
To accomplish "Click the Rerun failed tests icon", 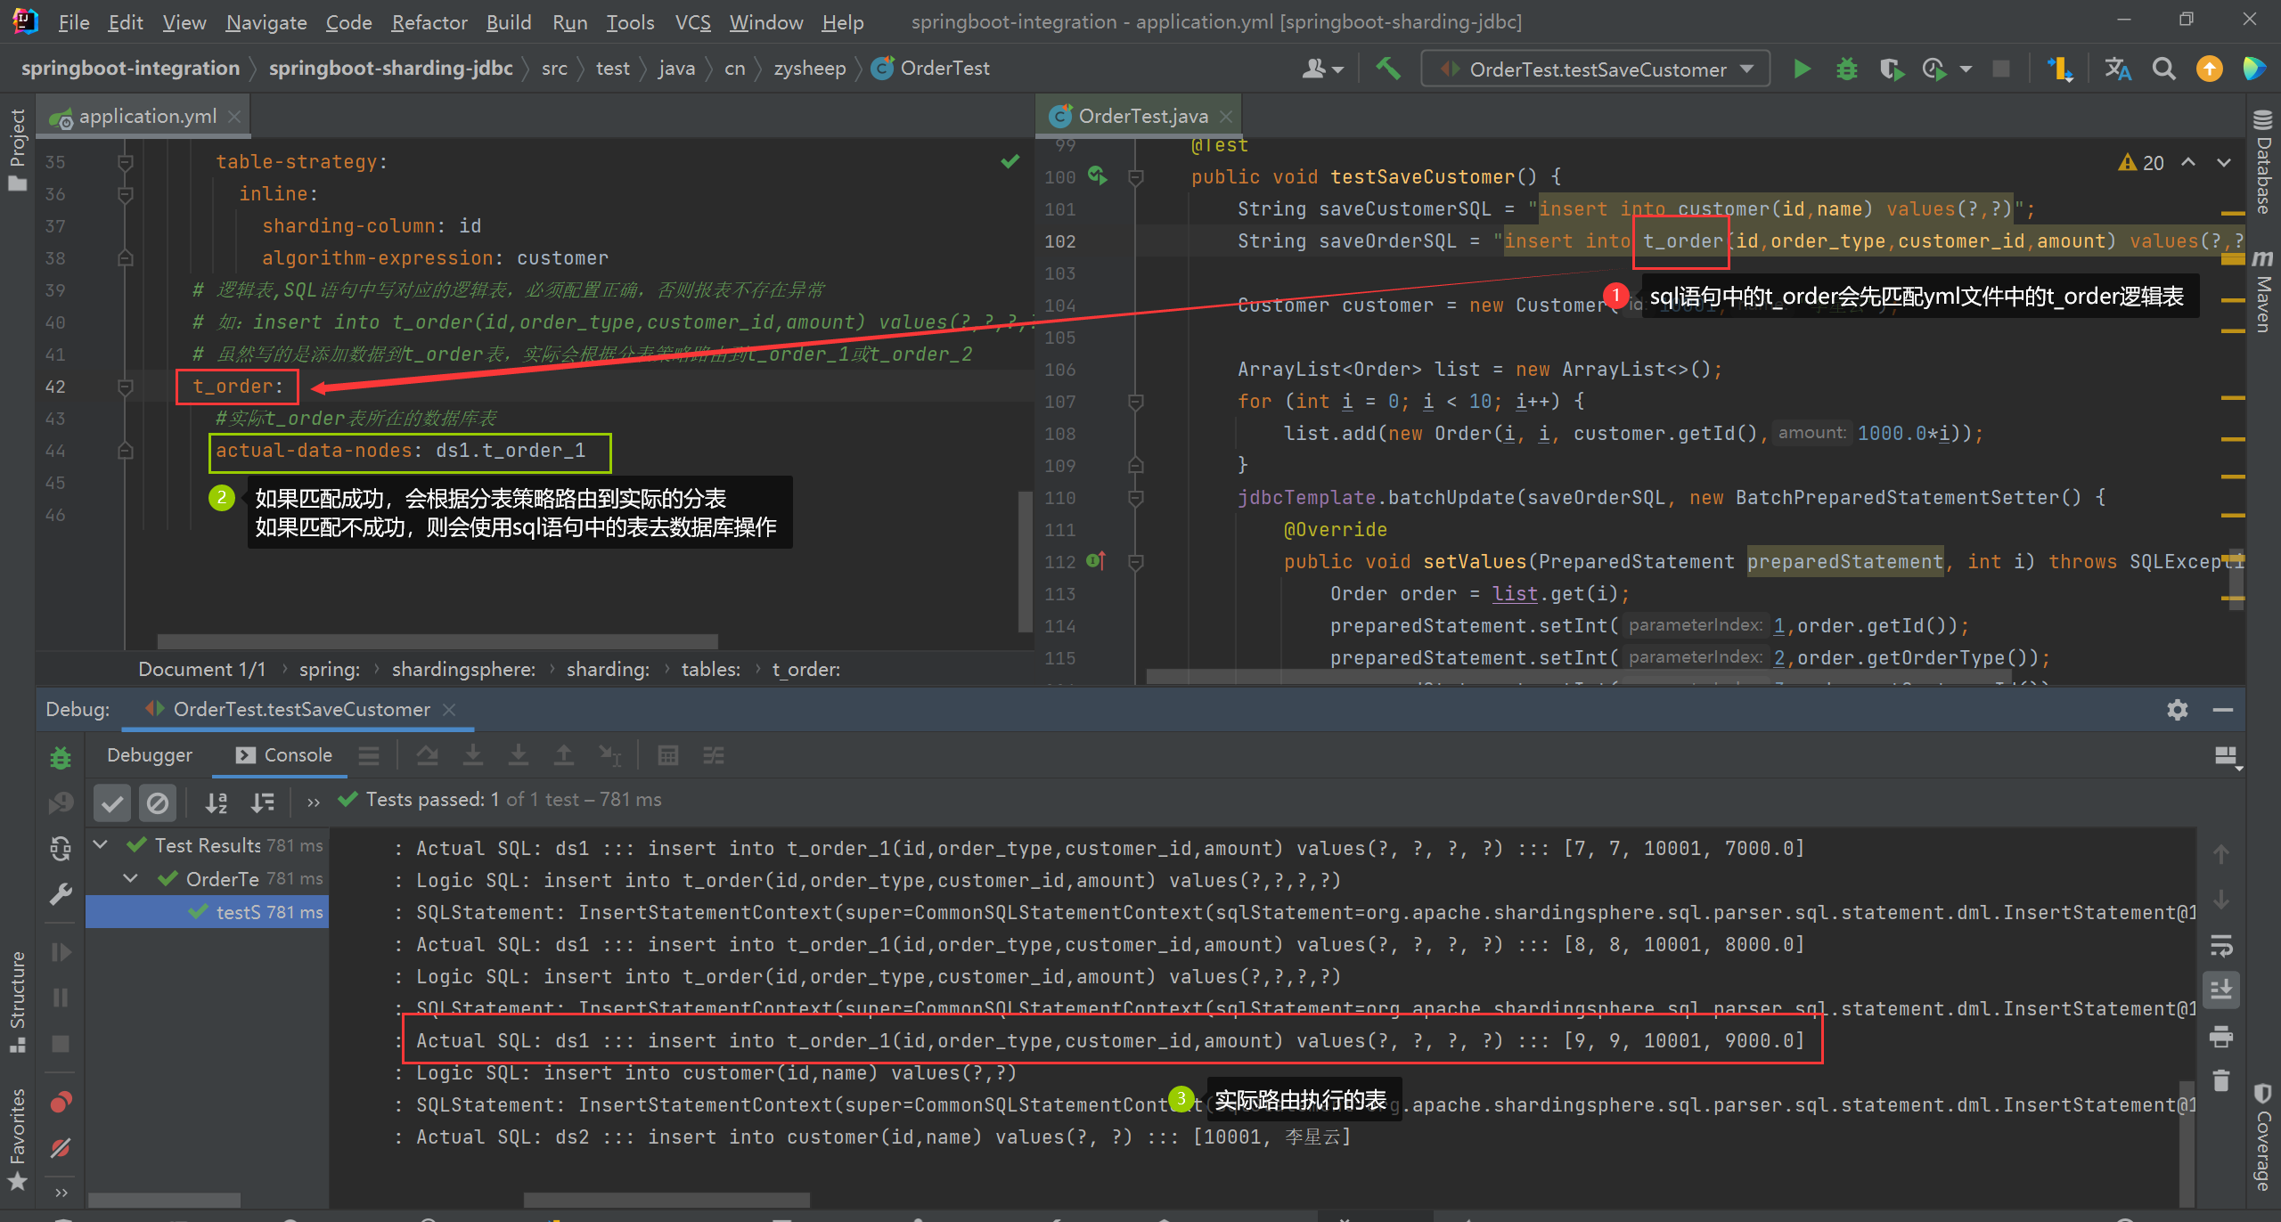I will [61, 803].
